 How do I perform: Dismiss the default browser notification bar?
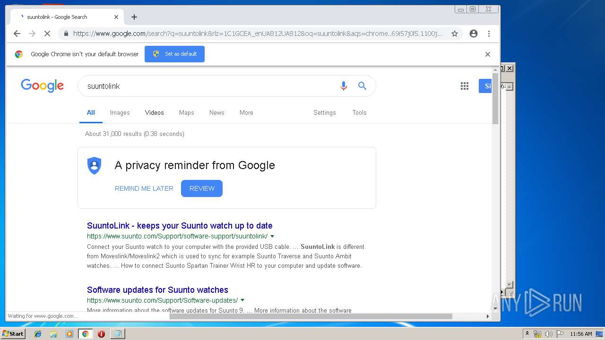[x=488, y=54]
